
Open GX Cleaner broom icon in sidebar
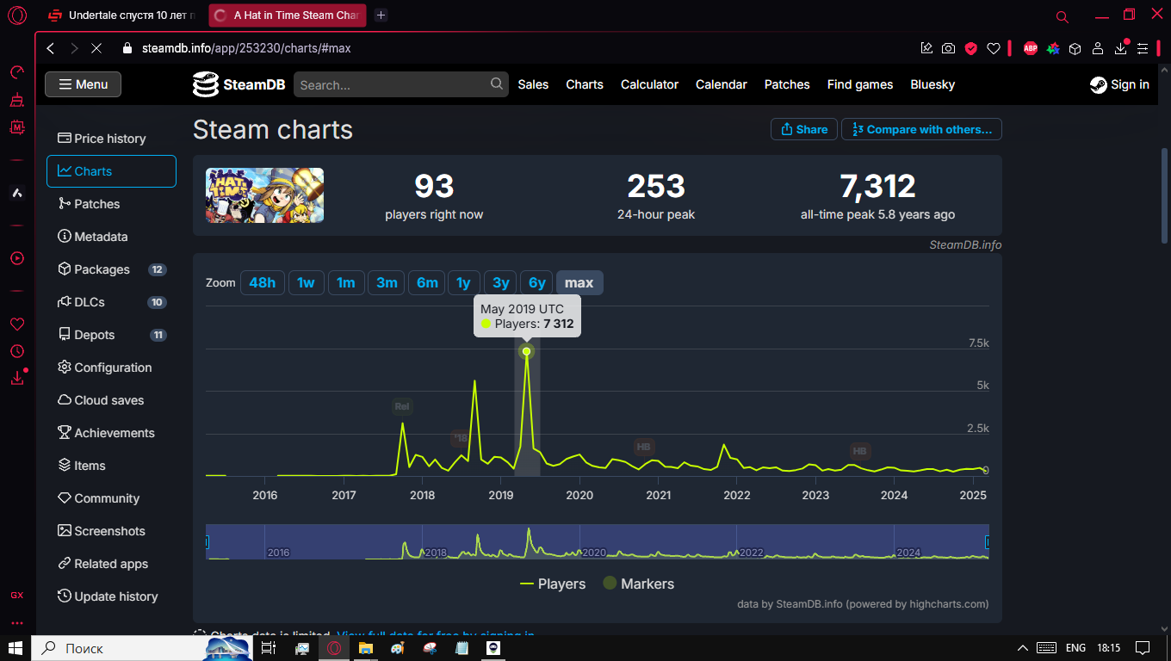pyautogui.click(x=16, y=100)
